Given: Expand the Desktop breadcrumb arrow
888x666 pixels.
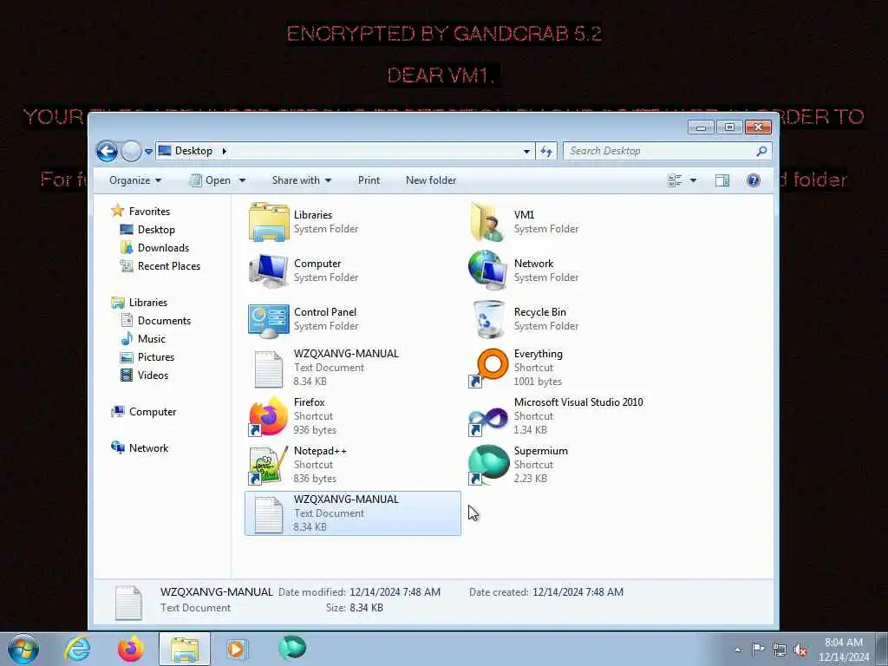Looking at the screenshot, I should [225, 151].
